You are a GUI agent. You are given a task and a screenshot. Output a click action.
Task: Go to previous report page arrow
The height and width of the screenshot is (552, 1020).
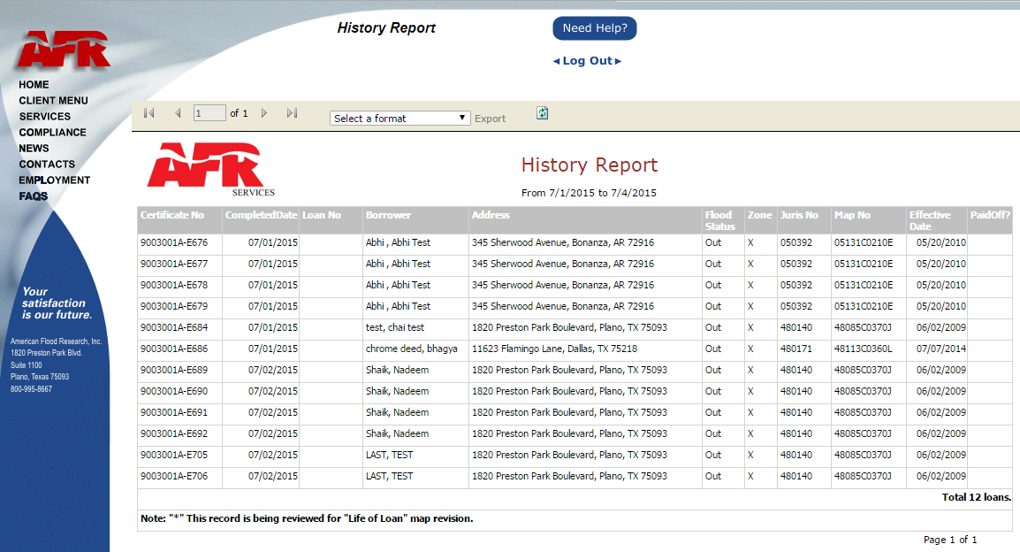[178, 113]
